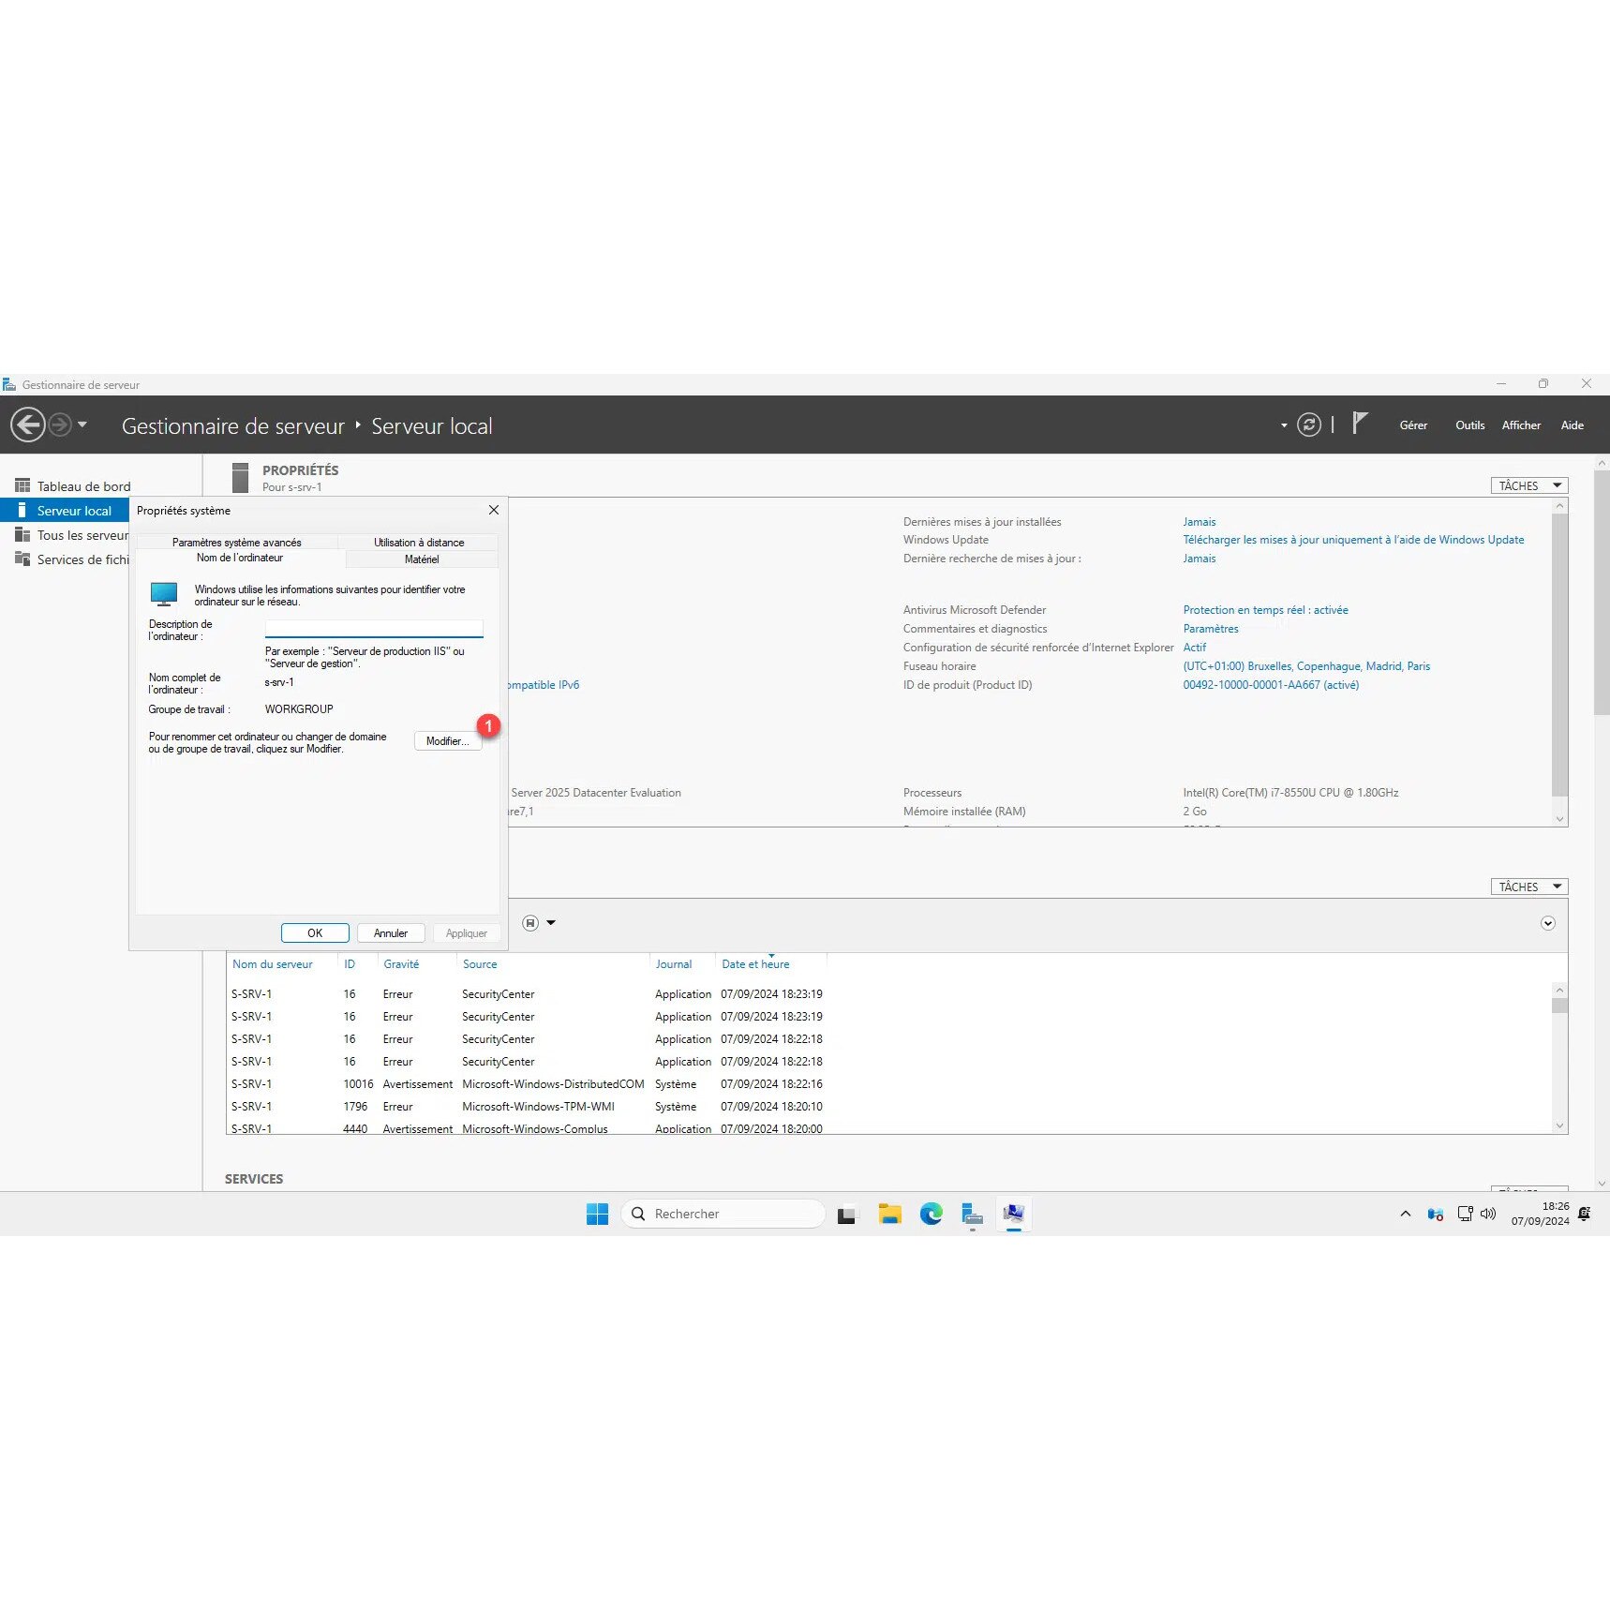Click the forward navigation arrow
This screenshot has height=1610, width=1610.
pyautogui.click(x=60, y=425)
